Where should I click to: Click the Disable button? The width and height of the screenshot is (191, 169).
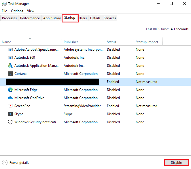pos(176,163)
